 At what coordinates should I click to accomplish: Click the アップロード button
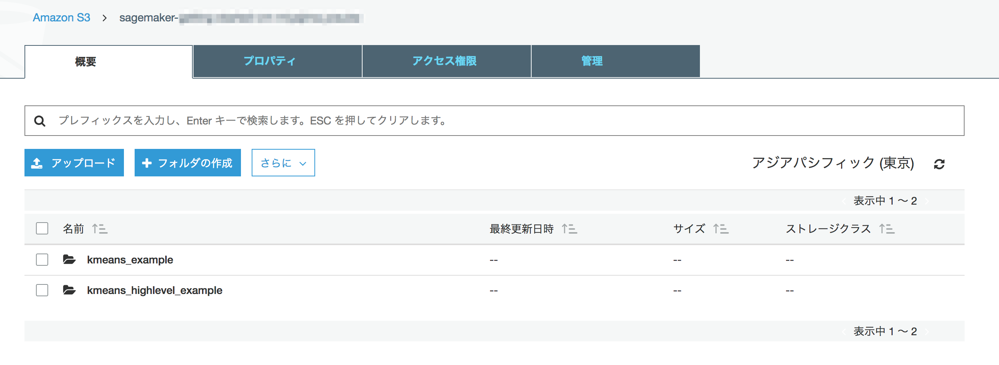click(x=74, y=163)
